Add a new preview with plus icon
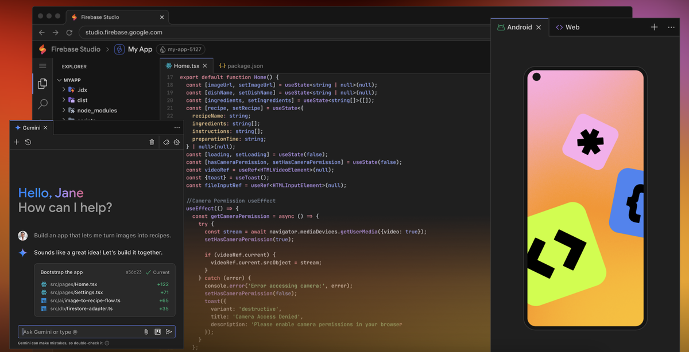689x352 pixels. click(x=654, y=27)
